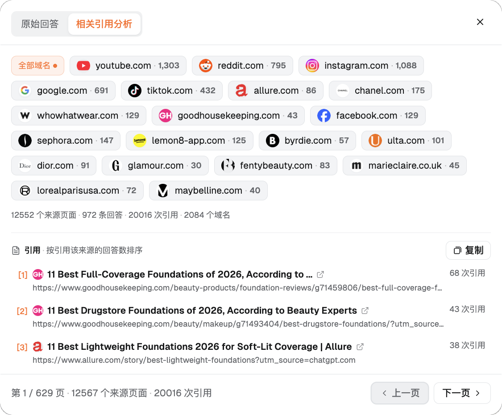Switch to the 原始回答 tab
502x415 pixels.
pos(40,24)
